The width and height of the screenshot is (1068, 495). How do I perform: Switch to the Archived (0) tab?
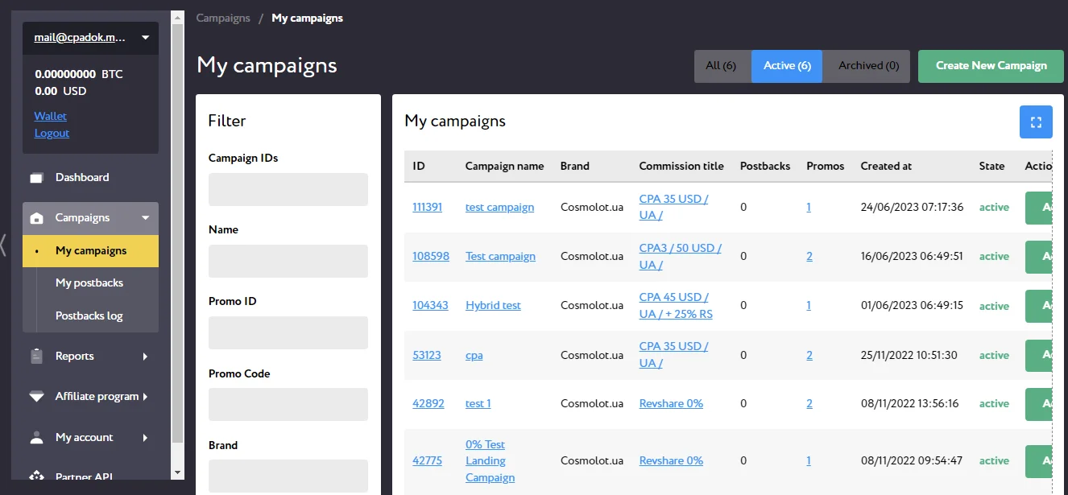[x=868, y=66]
